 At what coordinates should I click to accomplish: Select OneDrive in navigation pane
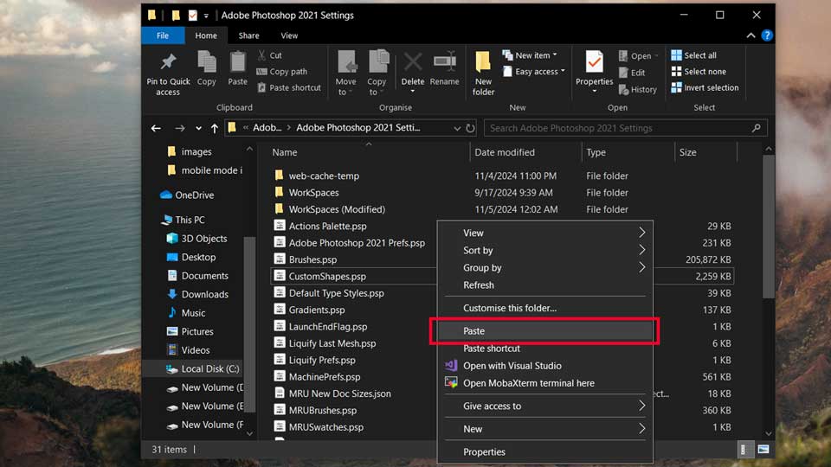pyautogui.click(x=187, y=195)
